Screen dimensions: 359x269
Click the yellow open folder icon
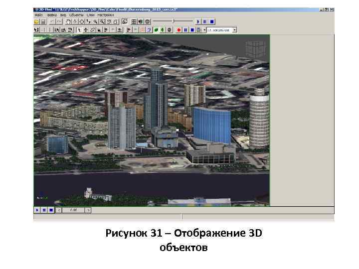point(36,22)
